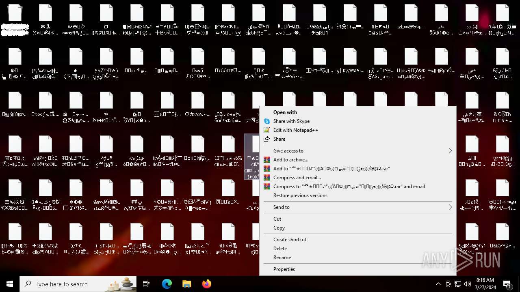
Task: Click WinRAR icon beside Add to archive...
Action: pyautogui.click(x=267, y=160)
